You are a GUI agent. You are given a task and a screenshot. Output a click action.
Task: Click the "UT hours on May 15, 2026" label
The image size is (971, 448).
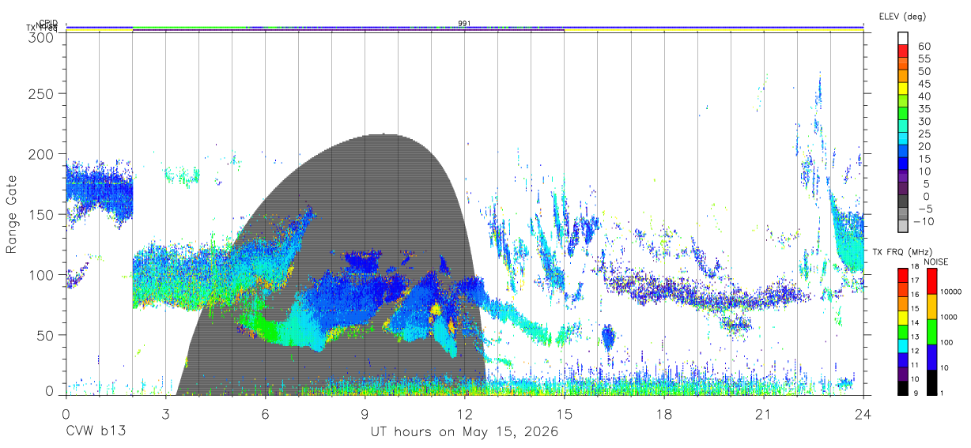coord(465,432)
